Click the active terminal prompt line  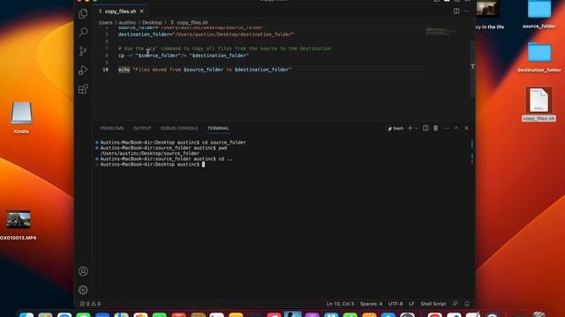[x=152, y=165]
